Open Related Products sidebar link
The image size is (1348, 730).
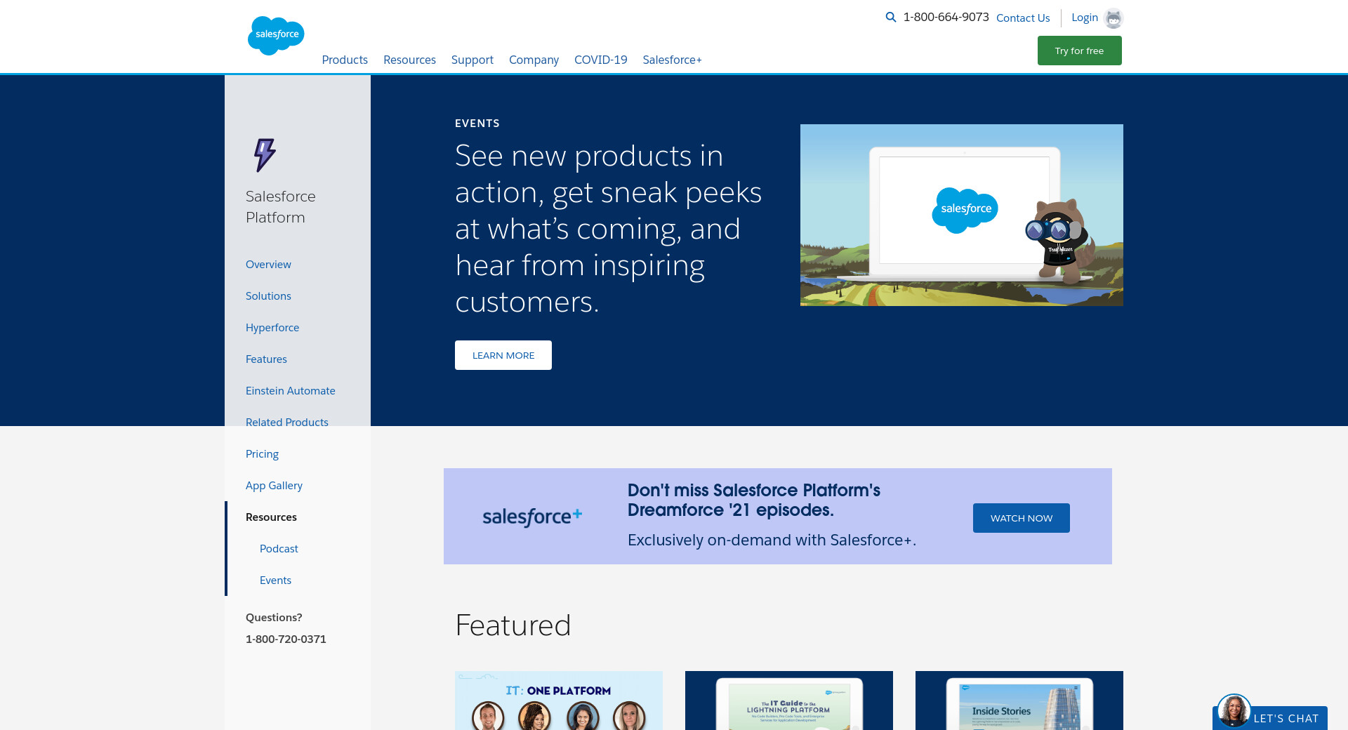[287, 422]
